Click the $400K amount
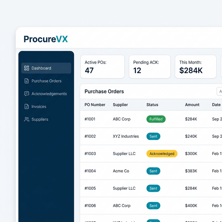This screenshot has height=222, width=222. (x=191, y=206)
